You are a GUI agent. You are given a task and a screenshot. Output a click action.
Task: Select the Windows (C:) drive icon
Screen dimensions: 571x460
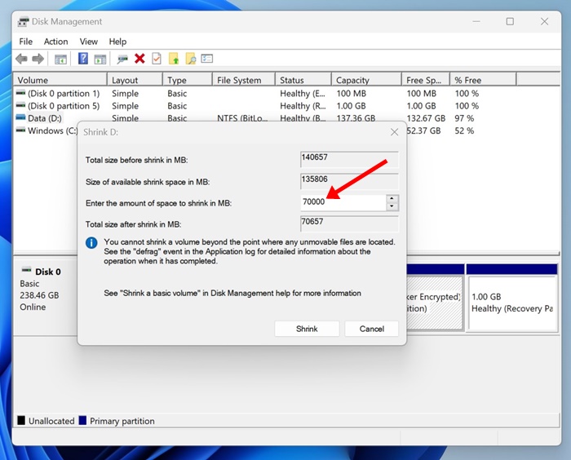pos(20,130)
